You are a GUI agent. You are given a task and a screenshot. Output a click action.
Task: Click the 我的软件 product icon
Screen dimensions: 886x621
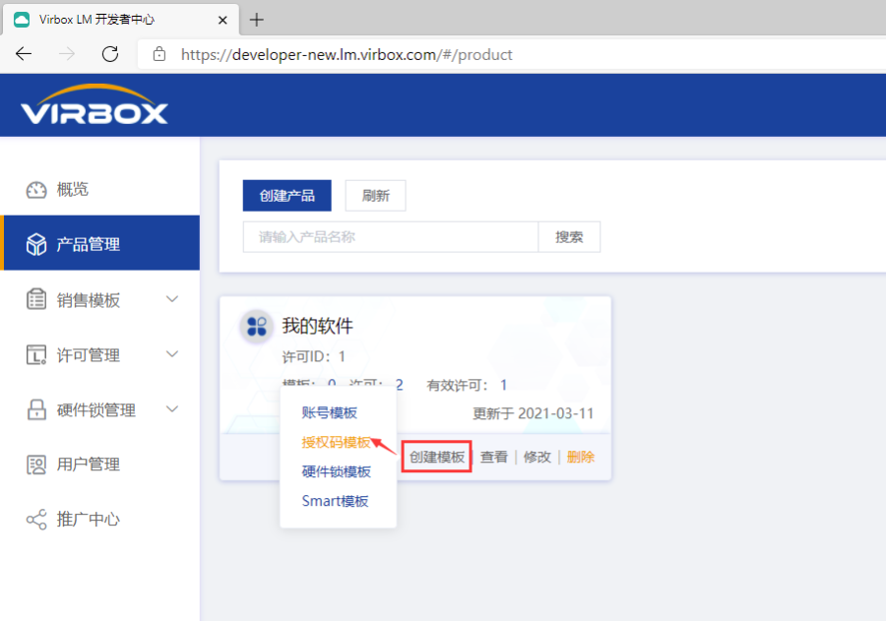pos(256,326)
